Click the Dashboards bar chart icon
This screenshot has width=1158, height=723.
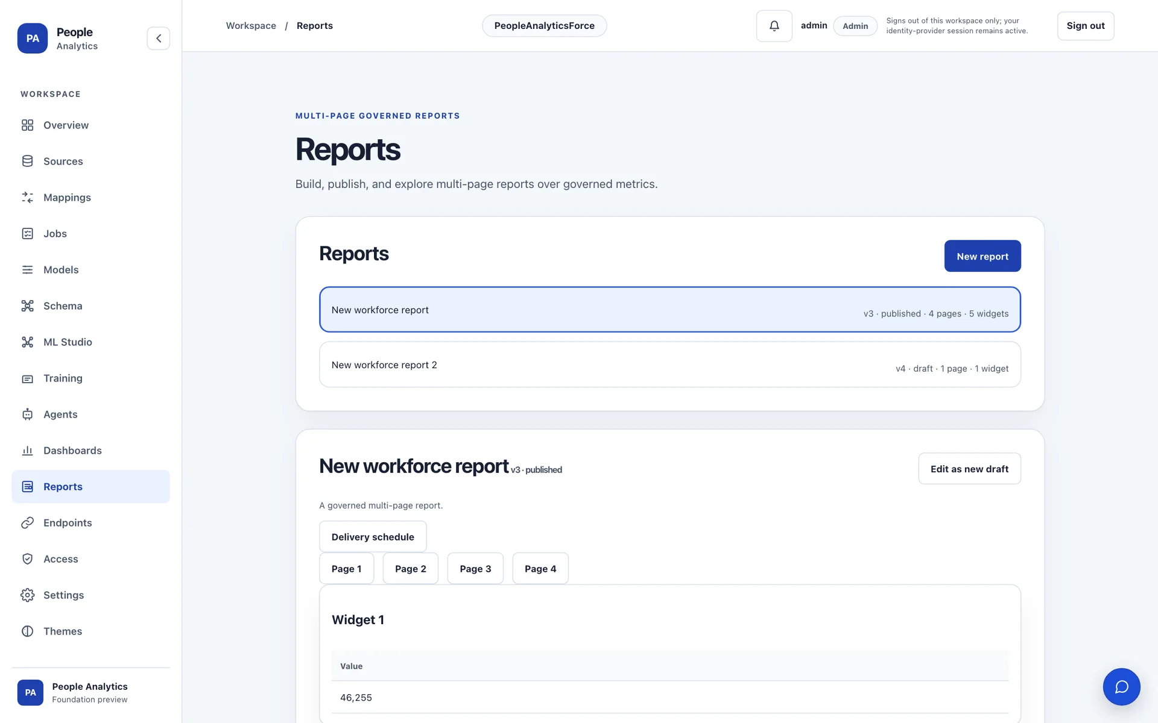click(27, 450)
